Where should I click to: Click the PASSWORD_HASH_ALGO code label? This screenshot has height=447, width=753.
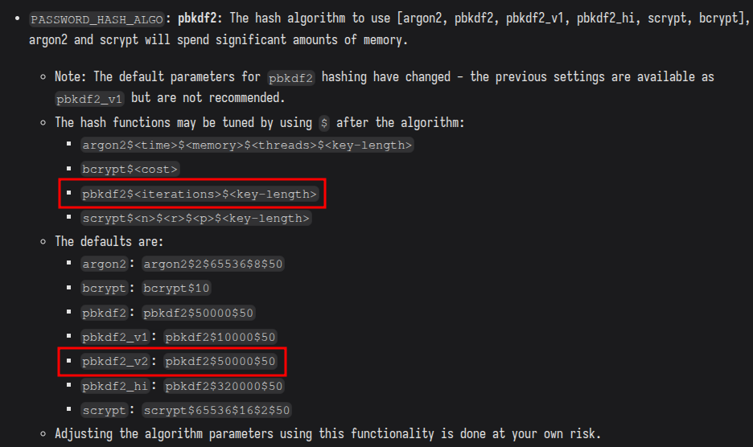pyautogui.click(x=97, y=19)
